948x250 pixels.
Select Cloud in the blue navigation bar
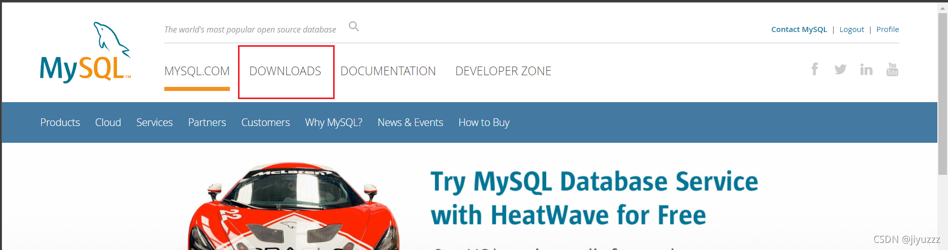(108, 122)
